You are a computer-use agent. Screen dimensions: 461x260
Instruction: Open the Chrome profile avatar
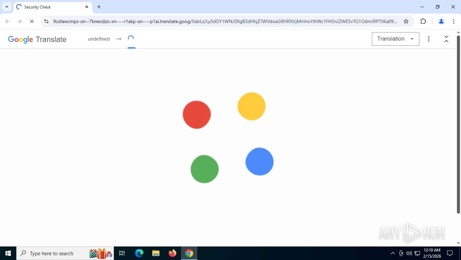(441, 21)
